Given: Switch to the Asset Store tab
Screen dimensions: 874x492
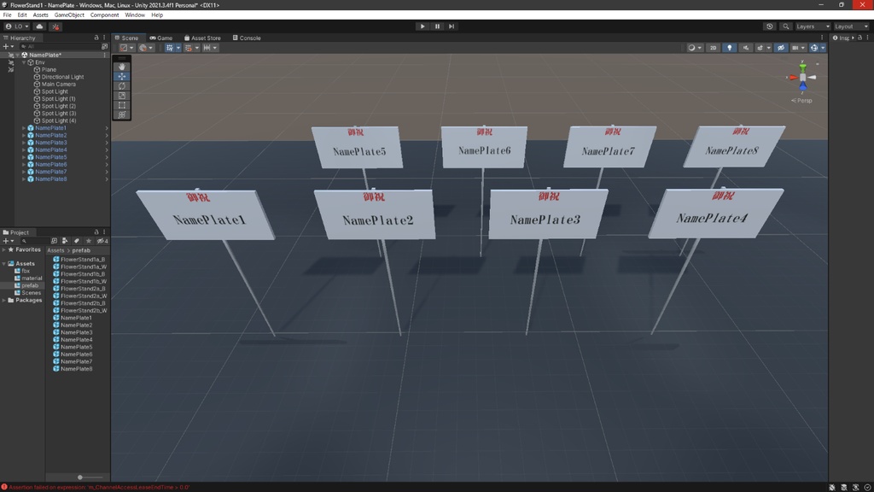Looking at the screenshot, I should click(x=202, y=38).
